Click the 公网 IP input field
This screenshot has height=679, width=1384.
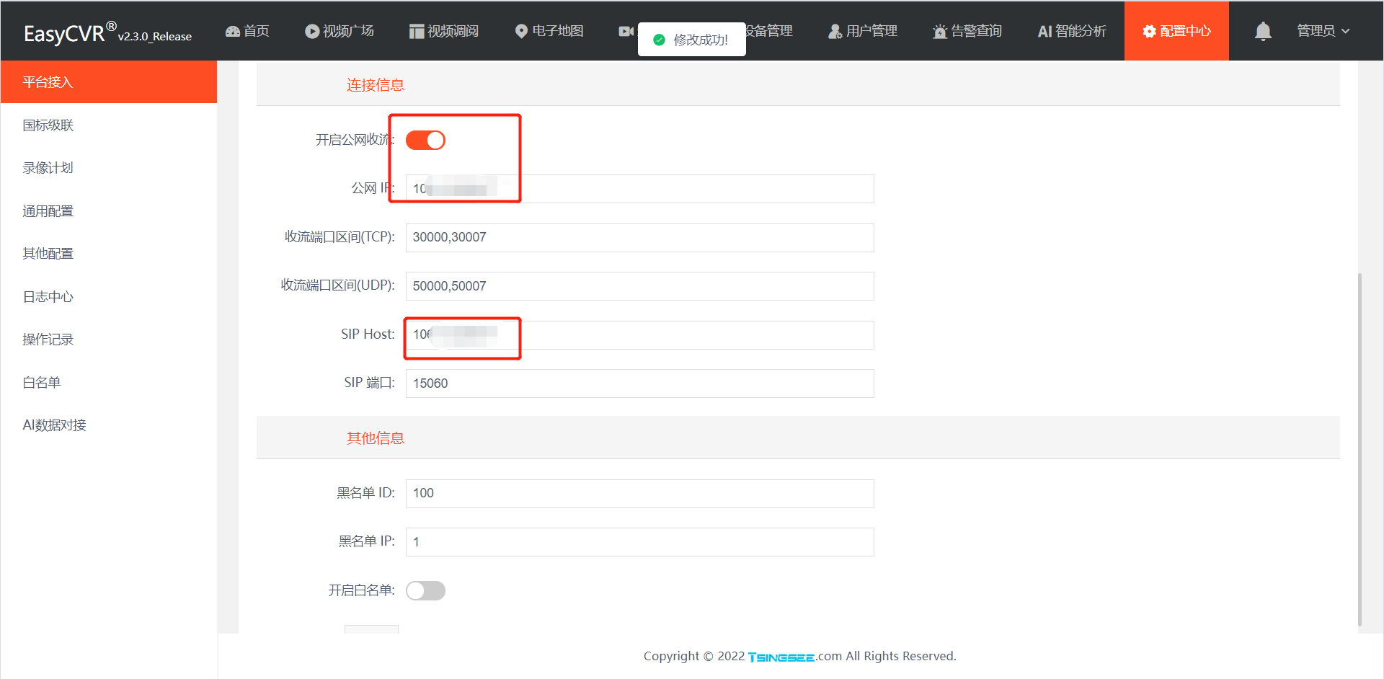[x=640, y=189]
